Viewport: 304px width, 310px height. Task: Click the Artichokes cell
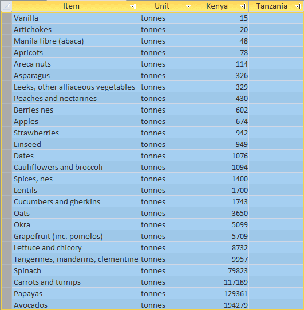click(x=76, y=29)
